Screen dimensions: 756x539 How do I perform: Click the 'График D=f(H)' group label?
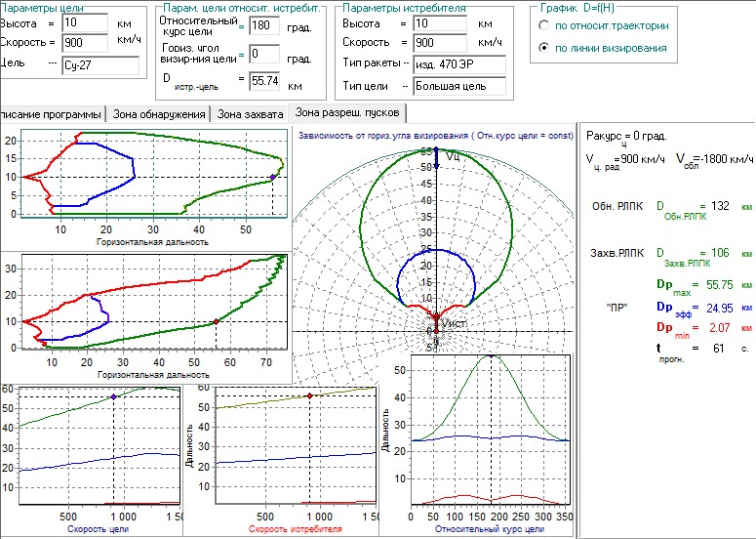(577, 8)
